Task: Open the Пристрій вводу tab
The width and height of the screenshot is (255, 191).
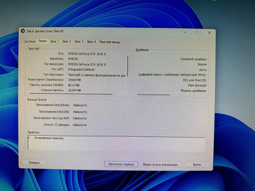Action: [109, 42]
